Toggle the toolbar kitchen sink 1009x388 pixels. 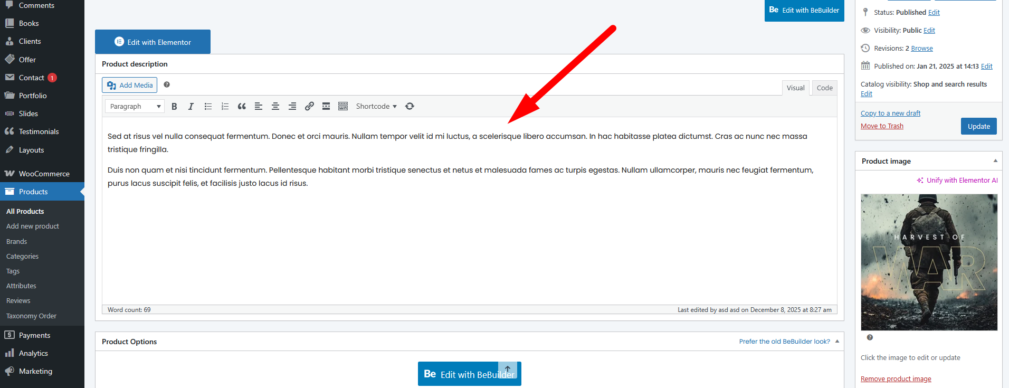(343, 106)
